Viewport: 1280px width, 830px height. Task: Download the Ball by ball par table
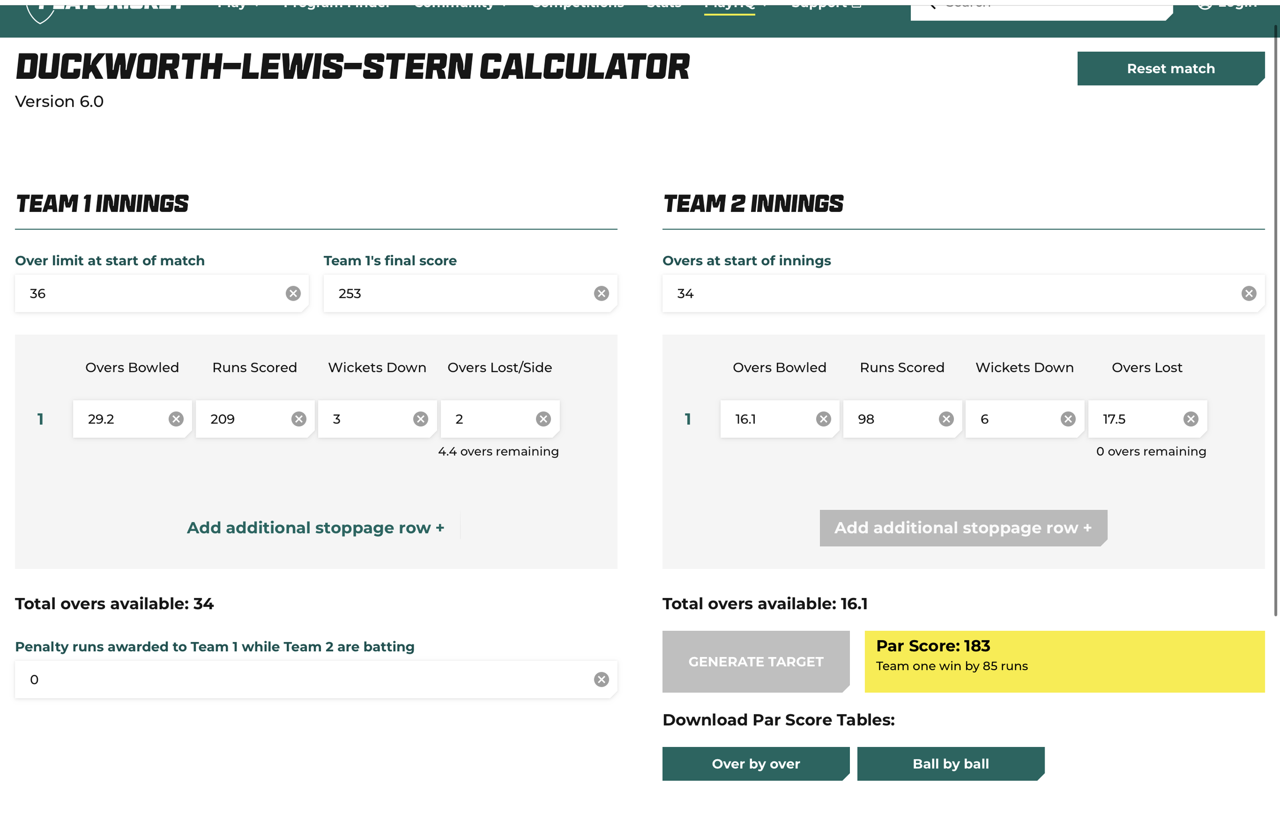coord(951,764)
